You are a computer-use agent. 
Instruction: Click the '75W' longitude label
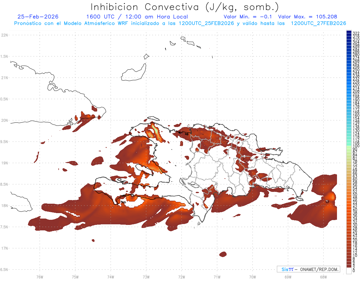pos(75,277)
